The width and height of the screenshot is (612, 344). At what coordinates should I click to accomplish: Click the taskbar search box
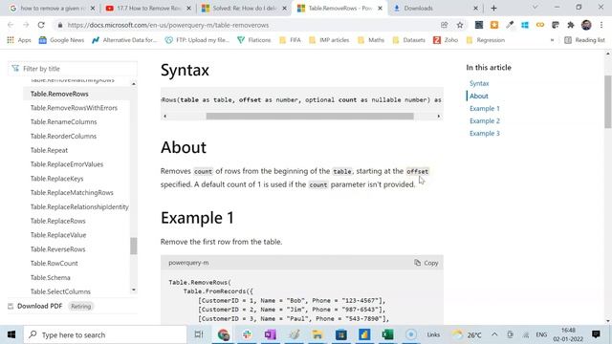[x=105, y=334]
